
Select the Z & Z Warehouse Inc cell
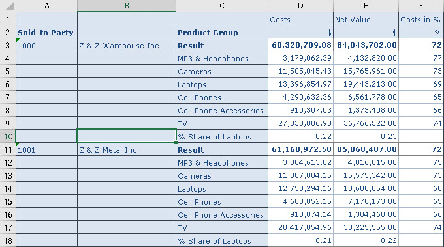click(127, 45)
